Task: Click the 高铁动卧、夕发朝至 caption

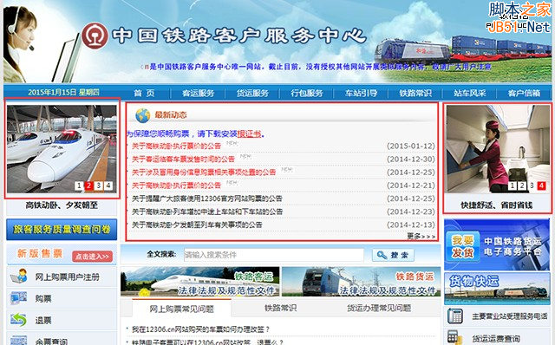Action: click(62, 205)
